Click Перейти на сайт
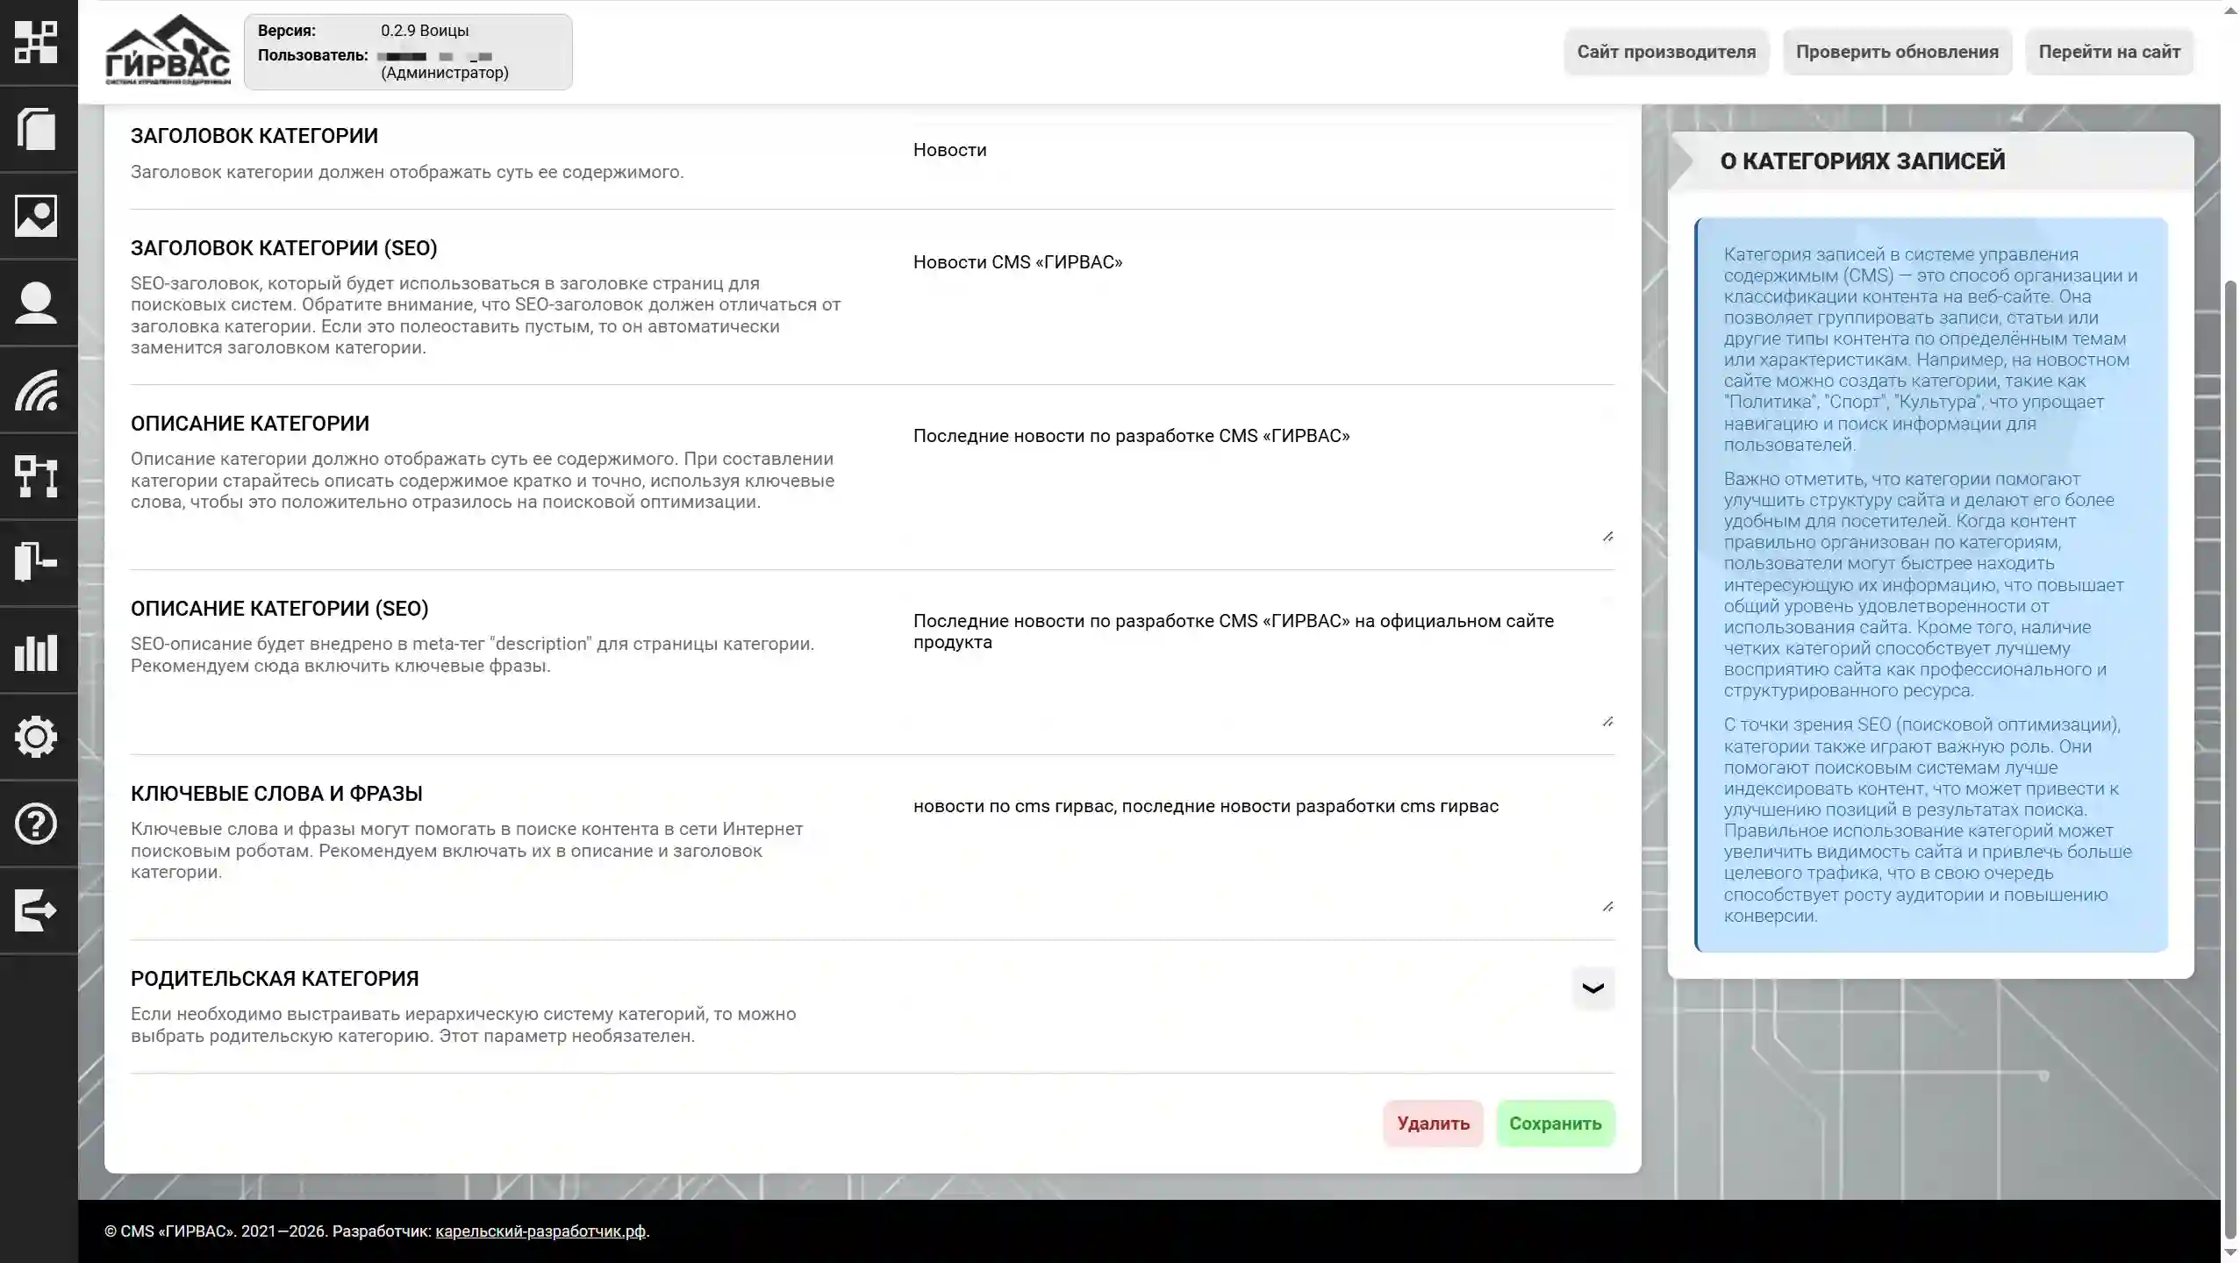This screenshot has width=2240, height=1263. click(2109, 52)
